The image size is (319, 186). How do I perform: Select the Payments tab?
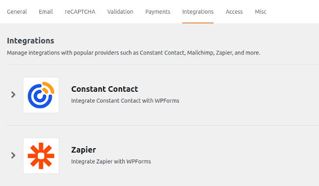click(x=158, y=12)
